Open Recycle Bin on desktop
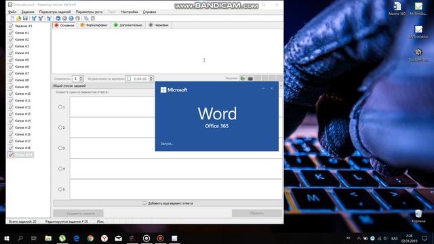This screenshot has height=244, width=434. 418,216
